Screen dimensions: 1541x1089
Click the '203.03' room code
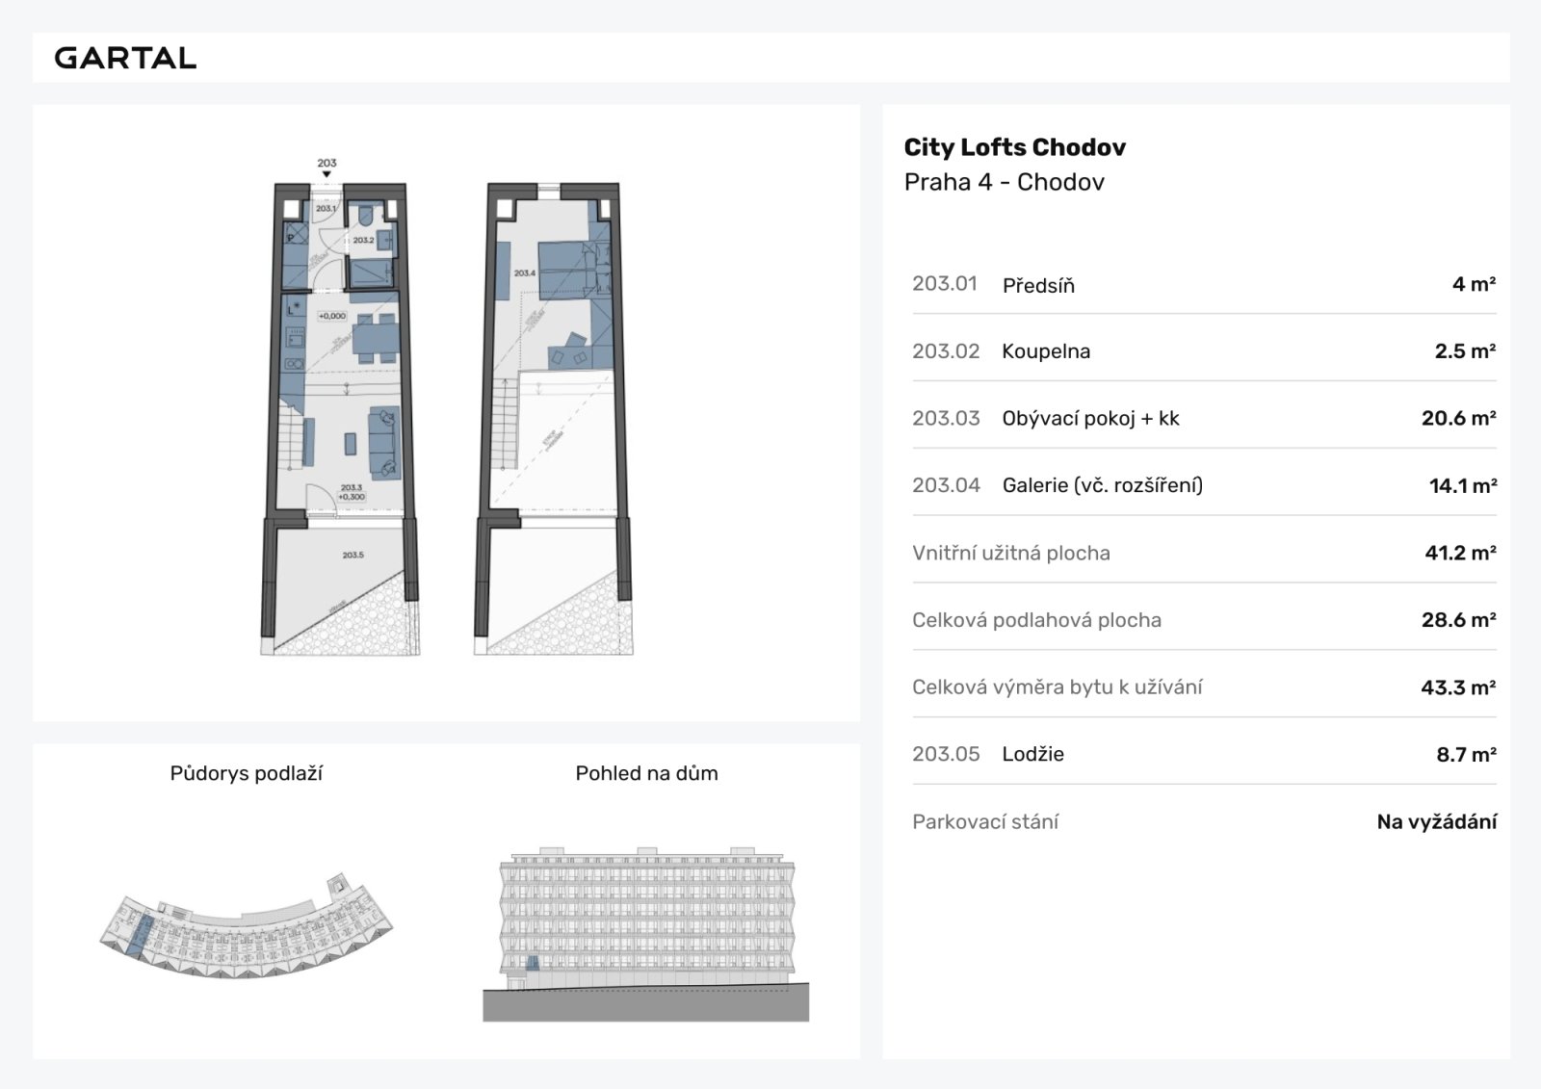click(946, 419)
